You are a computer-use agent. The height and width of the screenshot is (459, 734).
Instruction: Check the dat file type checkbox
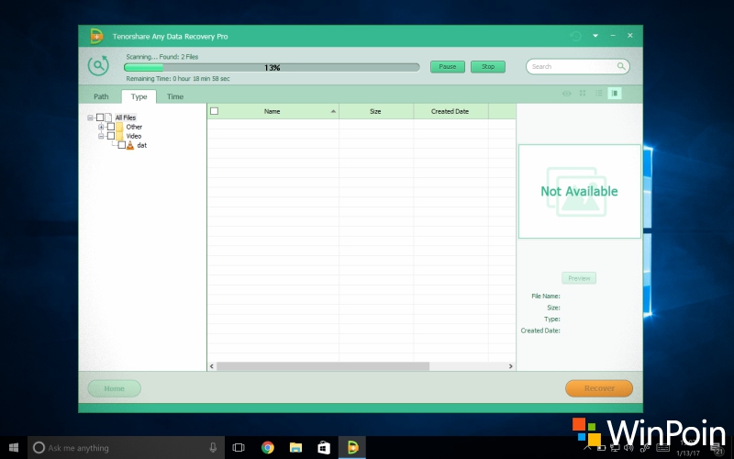point(122,146)
